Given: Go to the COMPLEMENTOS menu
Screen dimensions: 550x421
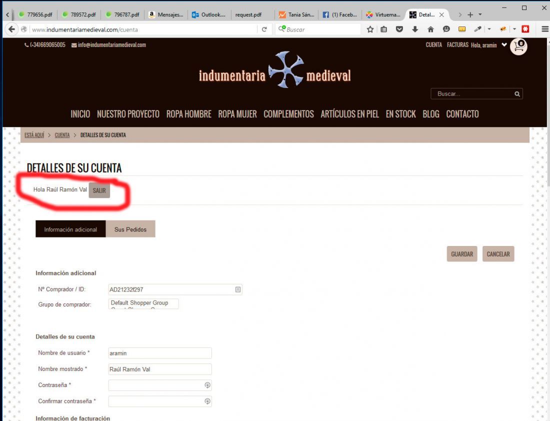Looking at the screenshot, I should point(288,114).
